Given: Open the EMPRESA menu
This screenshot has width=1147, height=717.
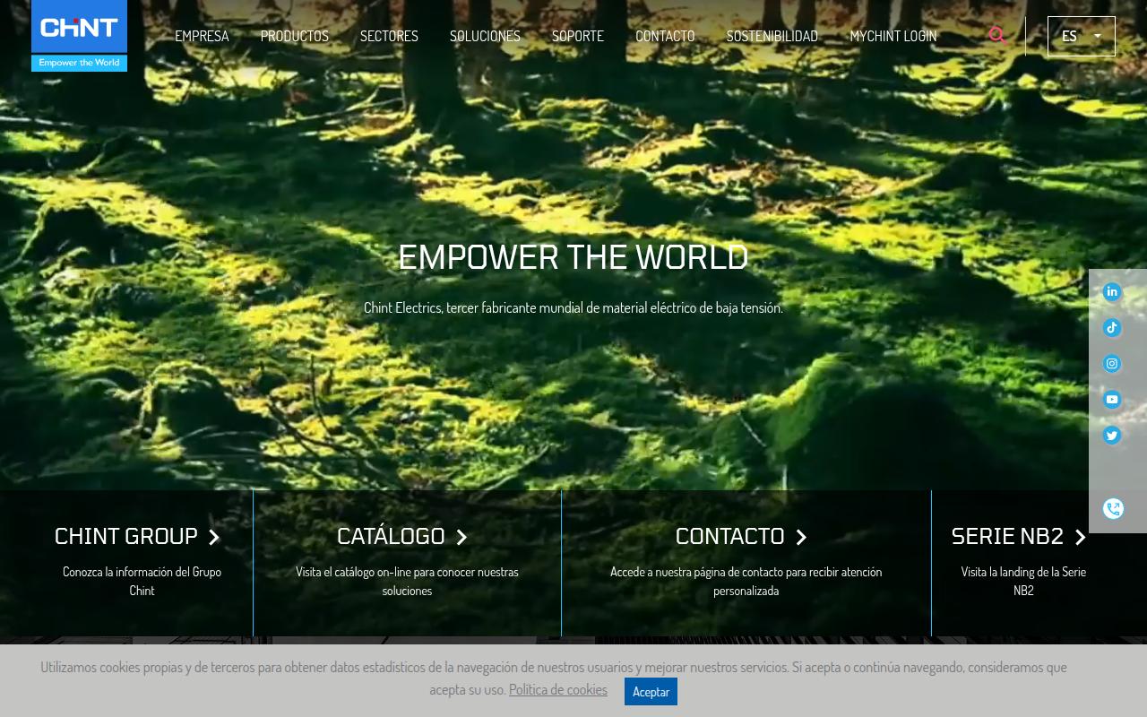Looking at the screenshot, I should click(x=202, y=36).
